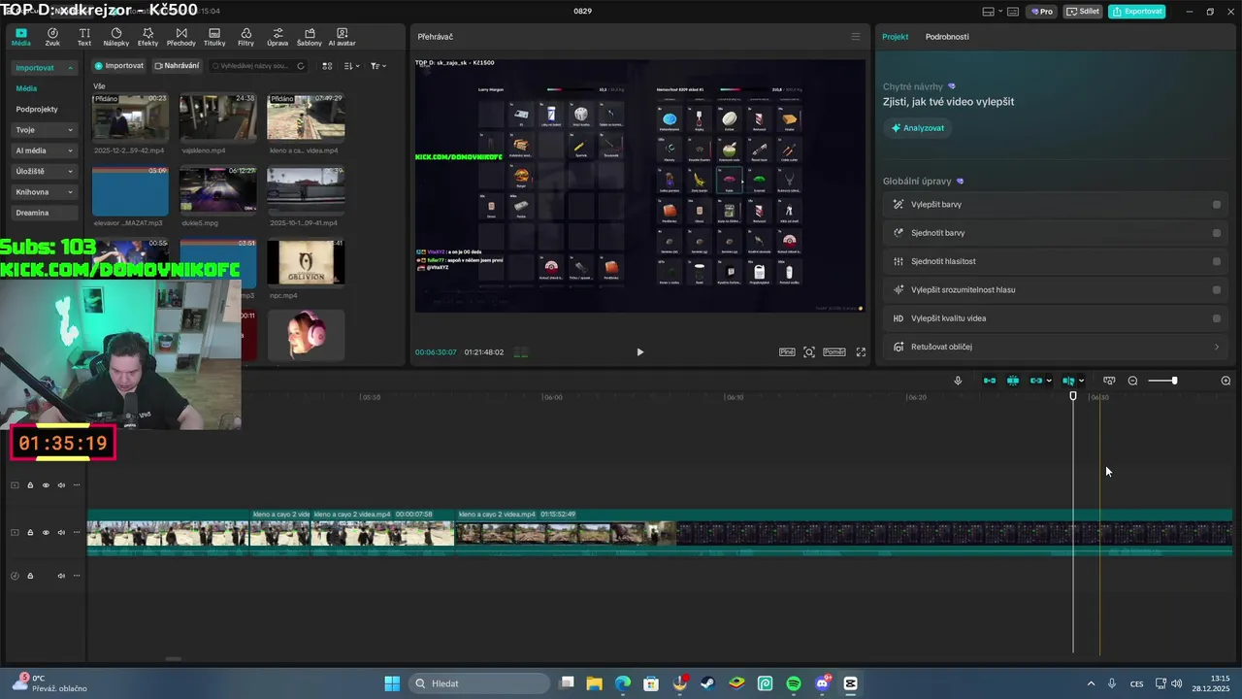Play the video in the player
Viewport: 1242px width, 699px height.
tap(639, 352)
